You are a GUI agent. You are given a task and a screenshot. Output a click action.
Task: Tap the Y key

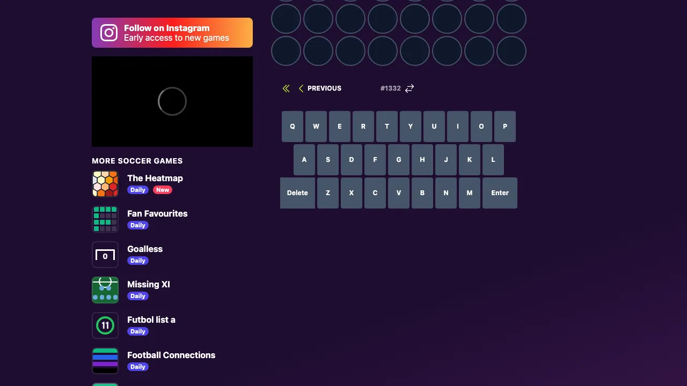[411, 127]
